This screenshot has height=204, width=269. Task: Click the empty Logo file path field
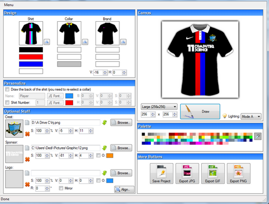pyautogui.click(x=65, y=173)
